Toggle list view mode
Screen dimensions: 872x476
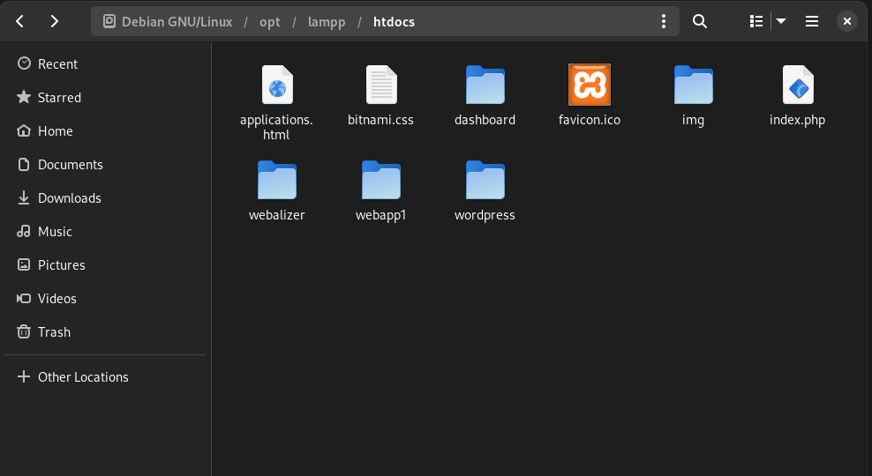pyautogui.click(x=756, y=21)
